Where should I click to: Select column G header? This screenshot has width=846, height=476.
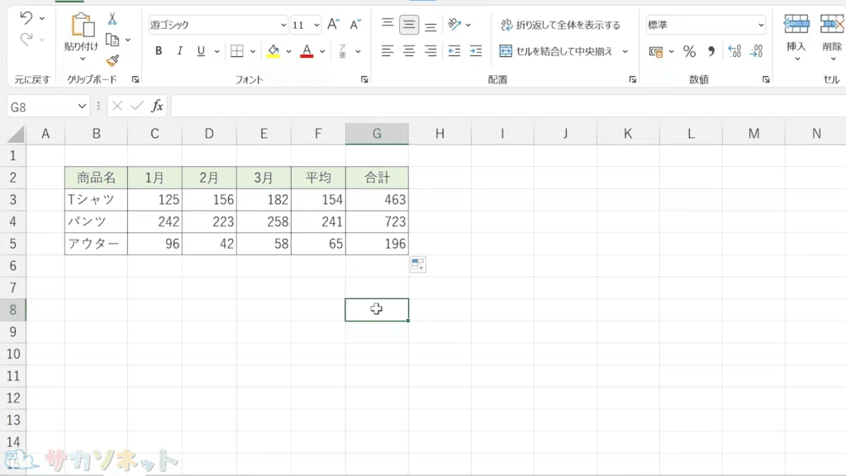[377, 133]
